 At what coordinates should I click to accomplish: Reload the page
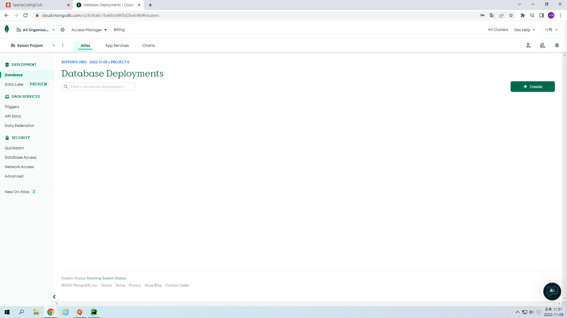coord(25,15)
